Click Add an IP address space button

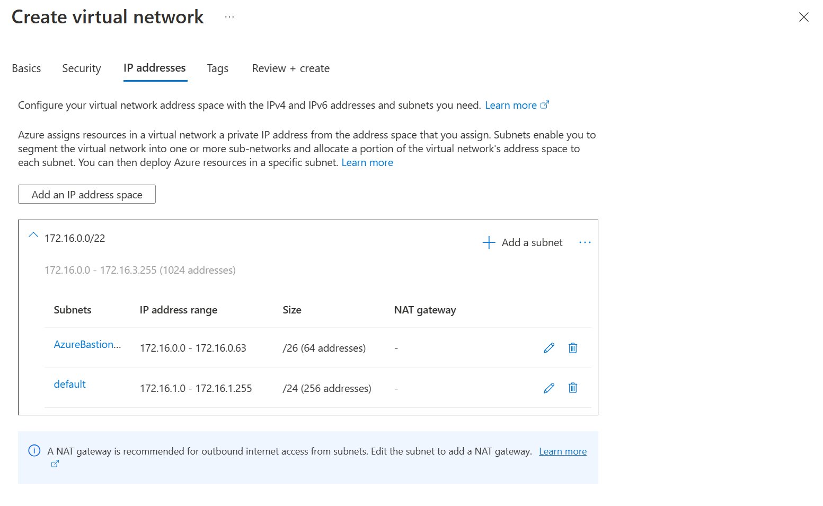(87, 195)
